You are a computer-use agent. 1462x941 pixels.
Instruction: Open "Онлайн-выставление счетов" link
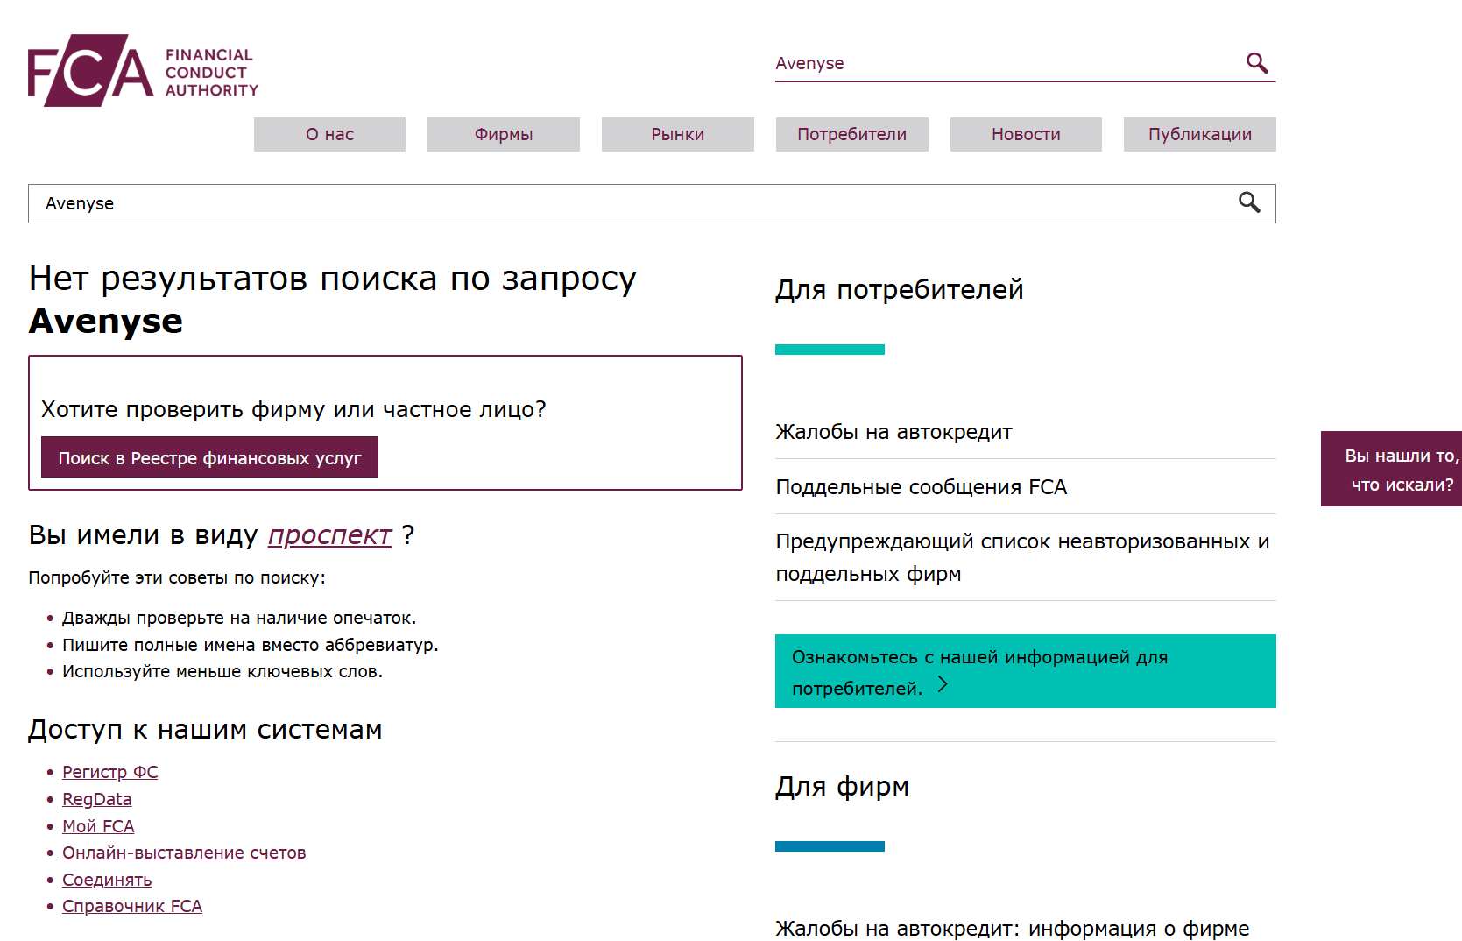tap(184, 853)
